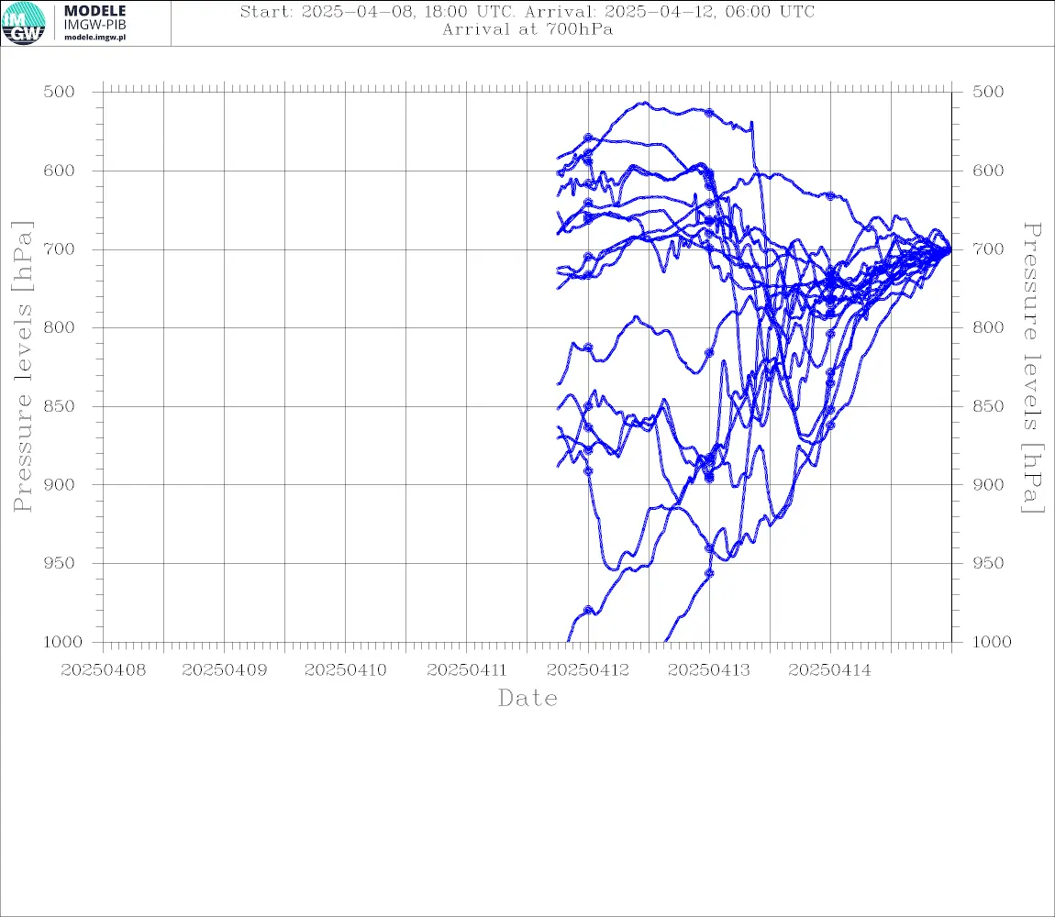Click the left axis 850 tick label
Viewport: 1055px width, 917px height.
(x=60, y=405)
